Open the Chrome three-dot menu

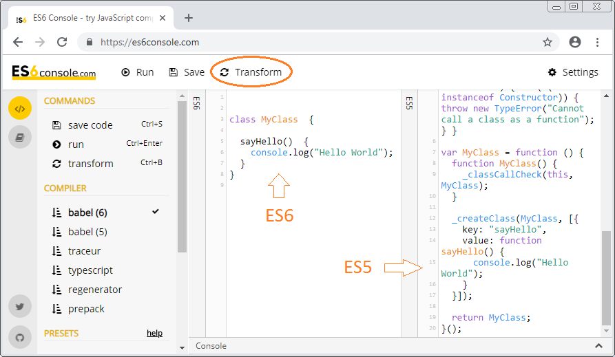tap(597, 42)
